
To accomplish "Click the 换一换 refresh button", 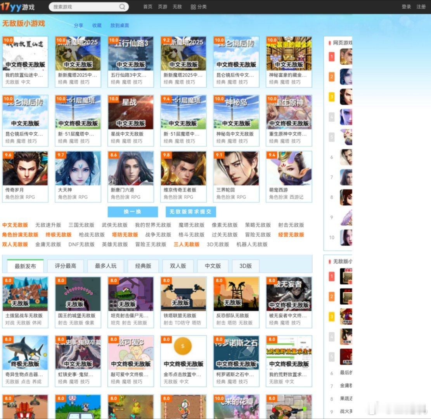I will 133,212.
